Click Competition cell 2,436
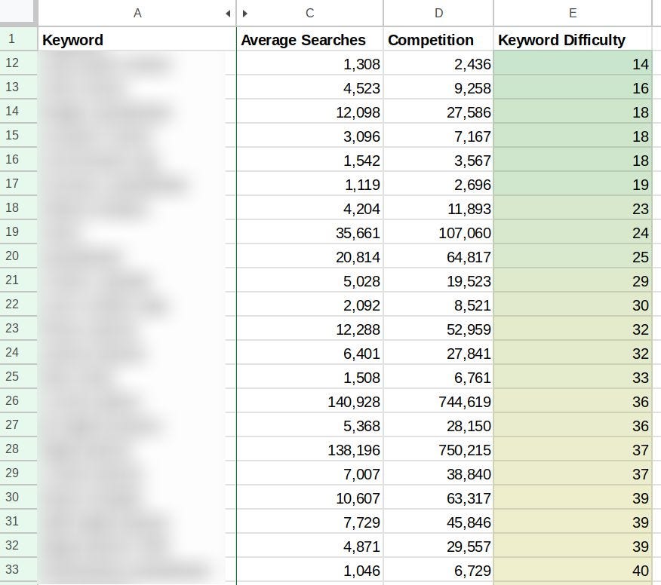Screen dimensions: 661x585 438,63
